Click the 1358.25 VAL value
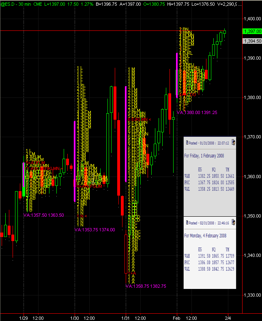The height and width of the screenshot is (321, 262). click(x=204, y=189)
